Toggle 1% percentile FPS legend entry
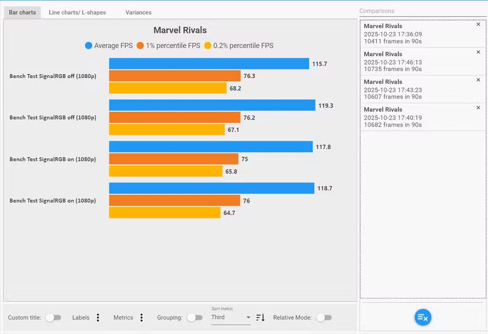 pyautogui.click(x=168, y=46)
